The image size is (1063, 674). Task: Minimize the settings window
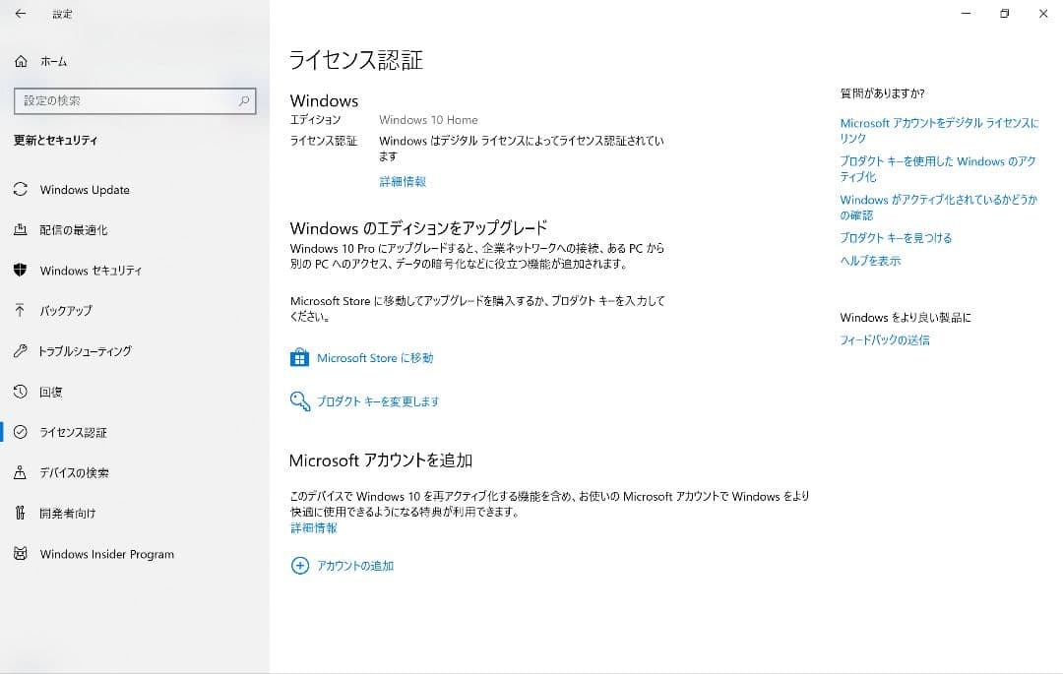tap(967, 14)
